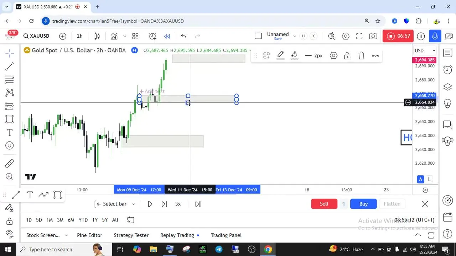Step forward one replay bar
Image resolution: width=456 pixels, height=256 pixels.
pos(164,204)
